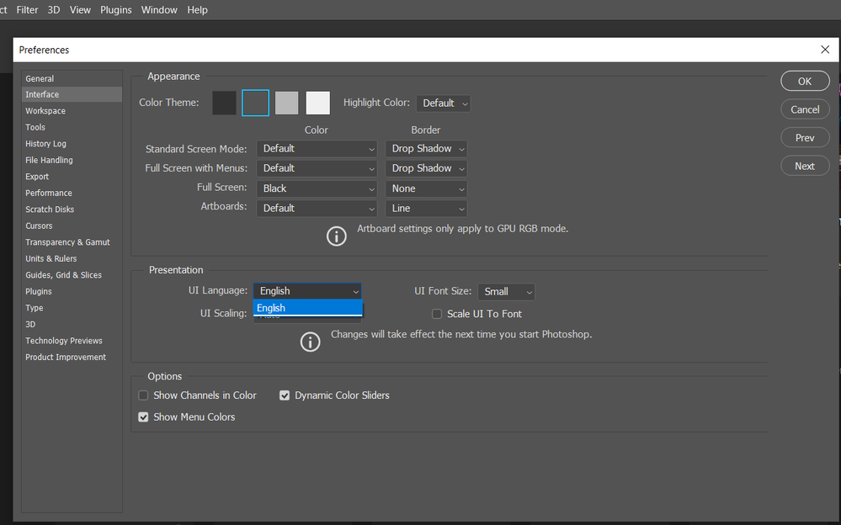Open Units & Rulers preferences
The height and width of the screenshot is (525, 841).
click(72, 258)
